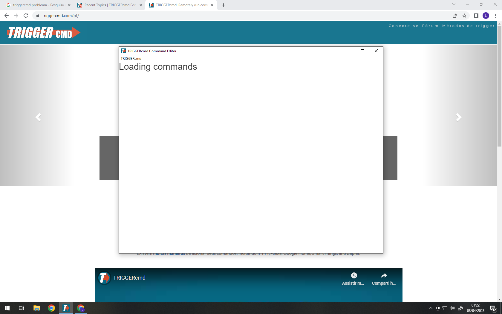502x314 pixels.
Task: Select the TRIGGERcmd taskbar app icon
Action: coord(66,308)
